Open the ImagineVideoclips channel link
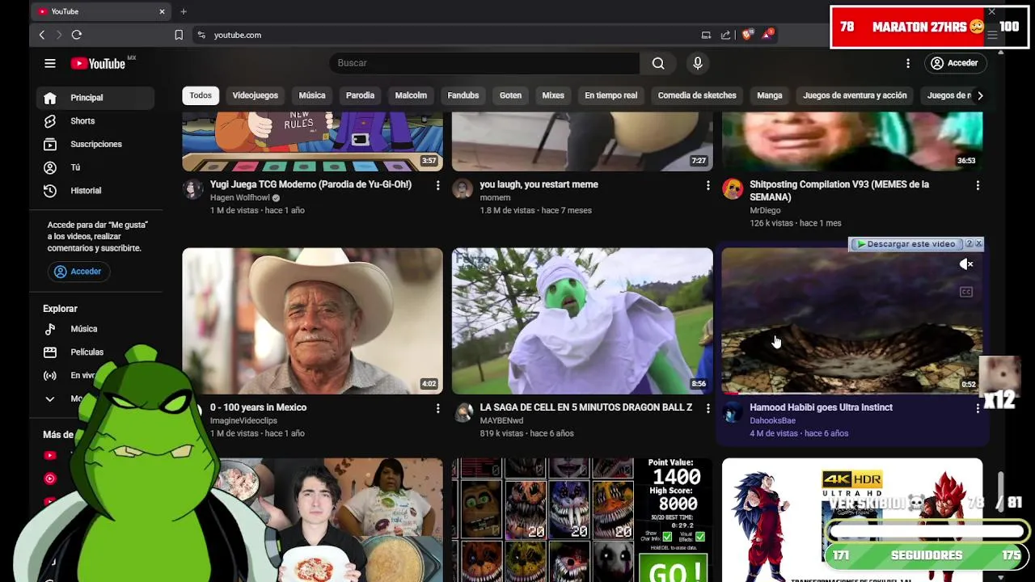1035x582 pixels. point(243,421)
